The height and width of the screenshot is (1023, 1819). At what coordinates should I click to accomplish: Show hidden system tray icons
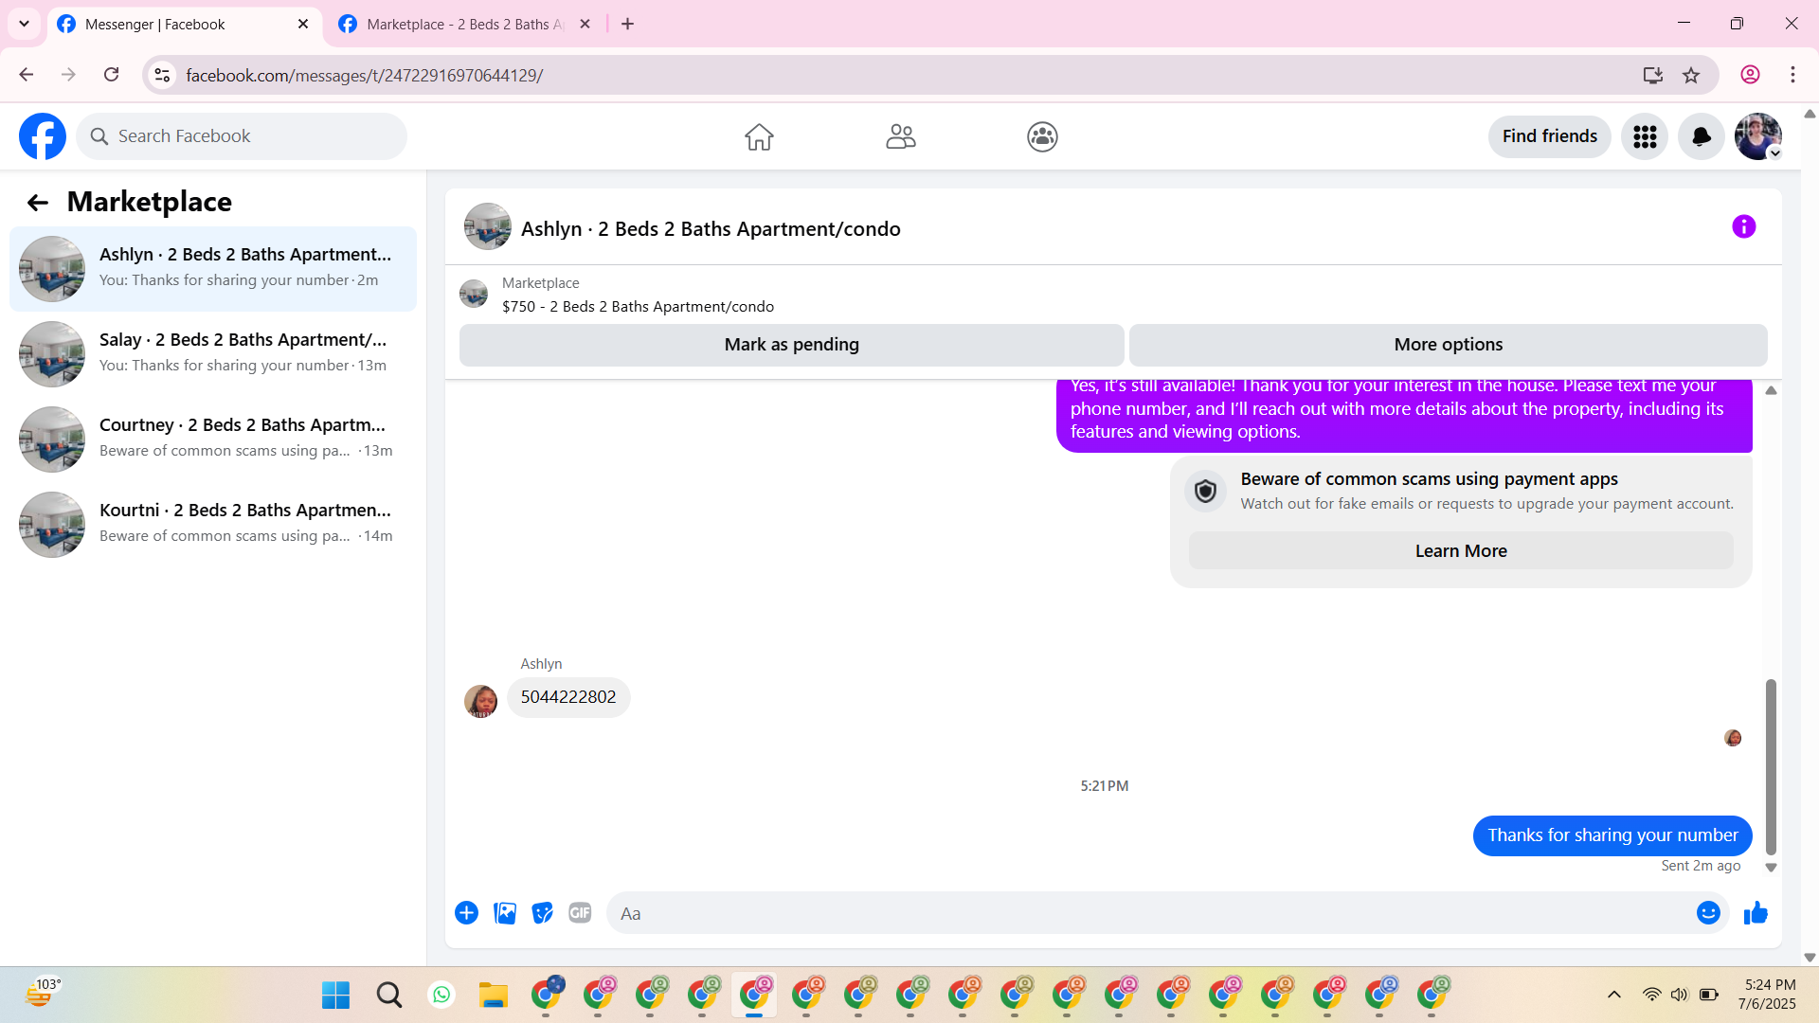click(1614, 995)
